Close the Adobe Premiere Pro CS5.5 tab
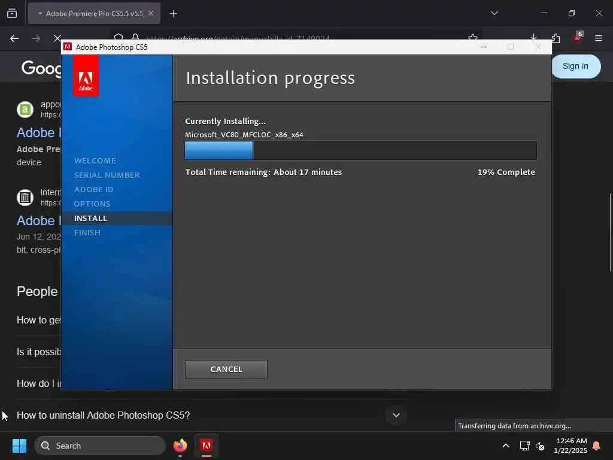 click(151, 13)
